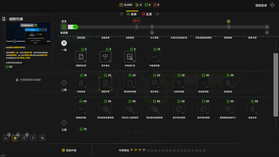Open the bottom-left contract gear icon

click(x=42, y=138)
